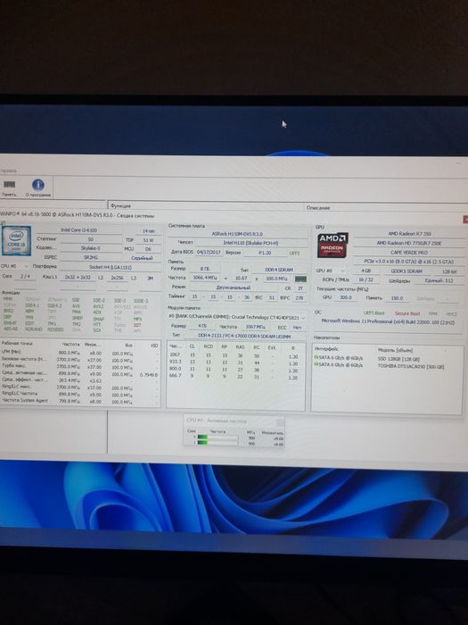Open the О программе info icon

[37, 188]
